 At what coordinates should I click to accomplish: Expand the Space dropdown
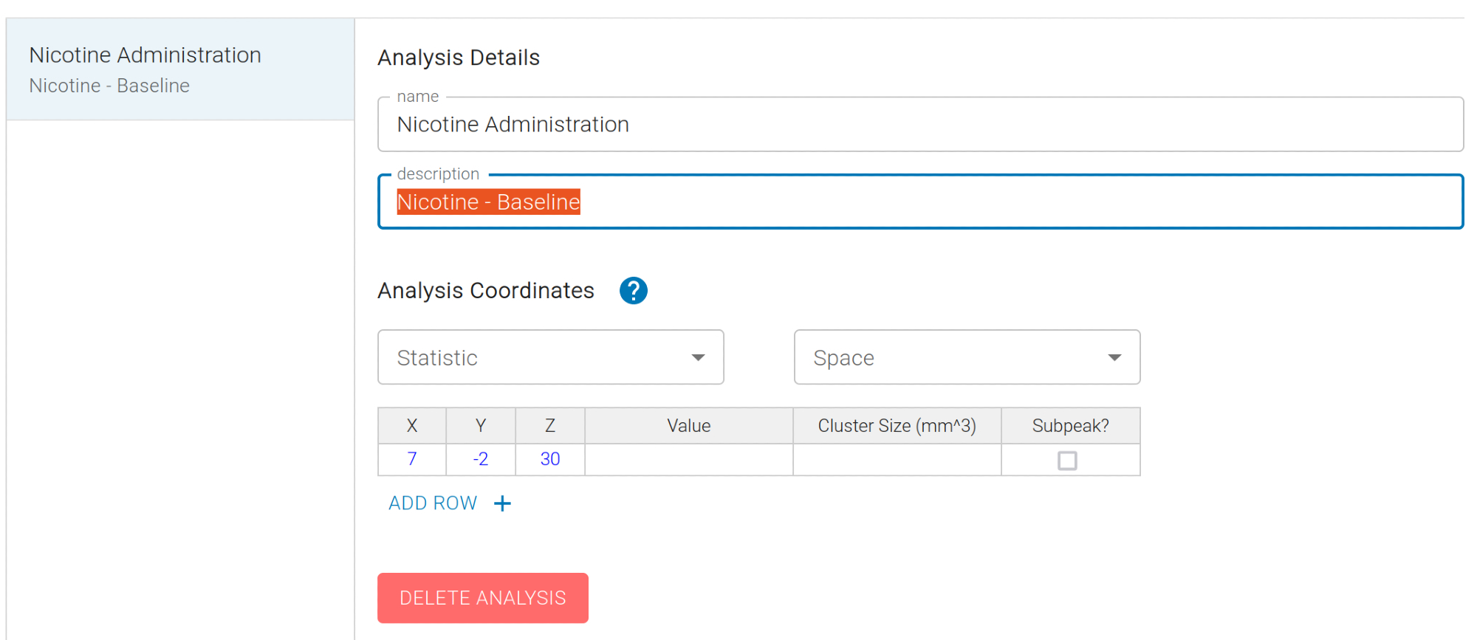tap(967, 357)
